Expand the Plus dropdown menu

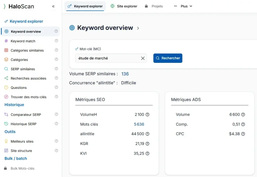coord(186,6)
